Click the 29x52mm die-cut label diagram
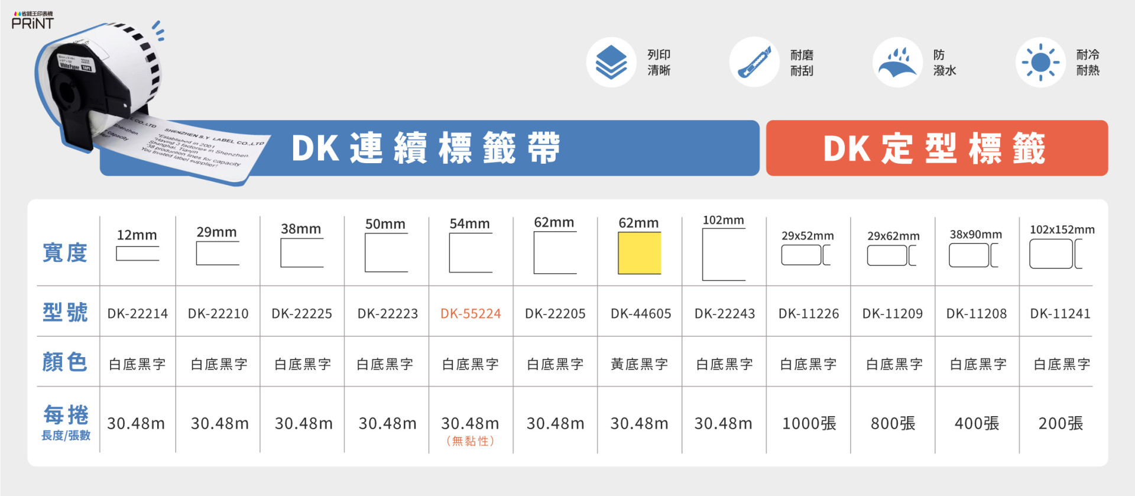 click(x=806, y=255)
